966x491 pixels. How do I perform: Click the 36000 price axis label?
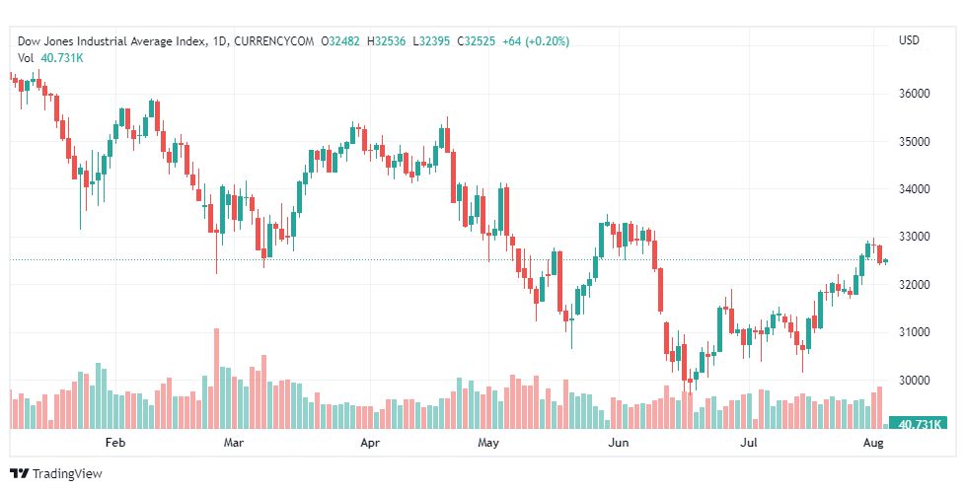(915, 94)
